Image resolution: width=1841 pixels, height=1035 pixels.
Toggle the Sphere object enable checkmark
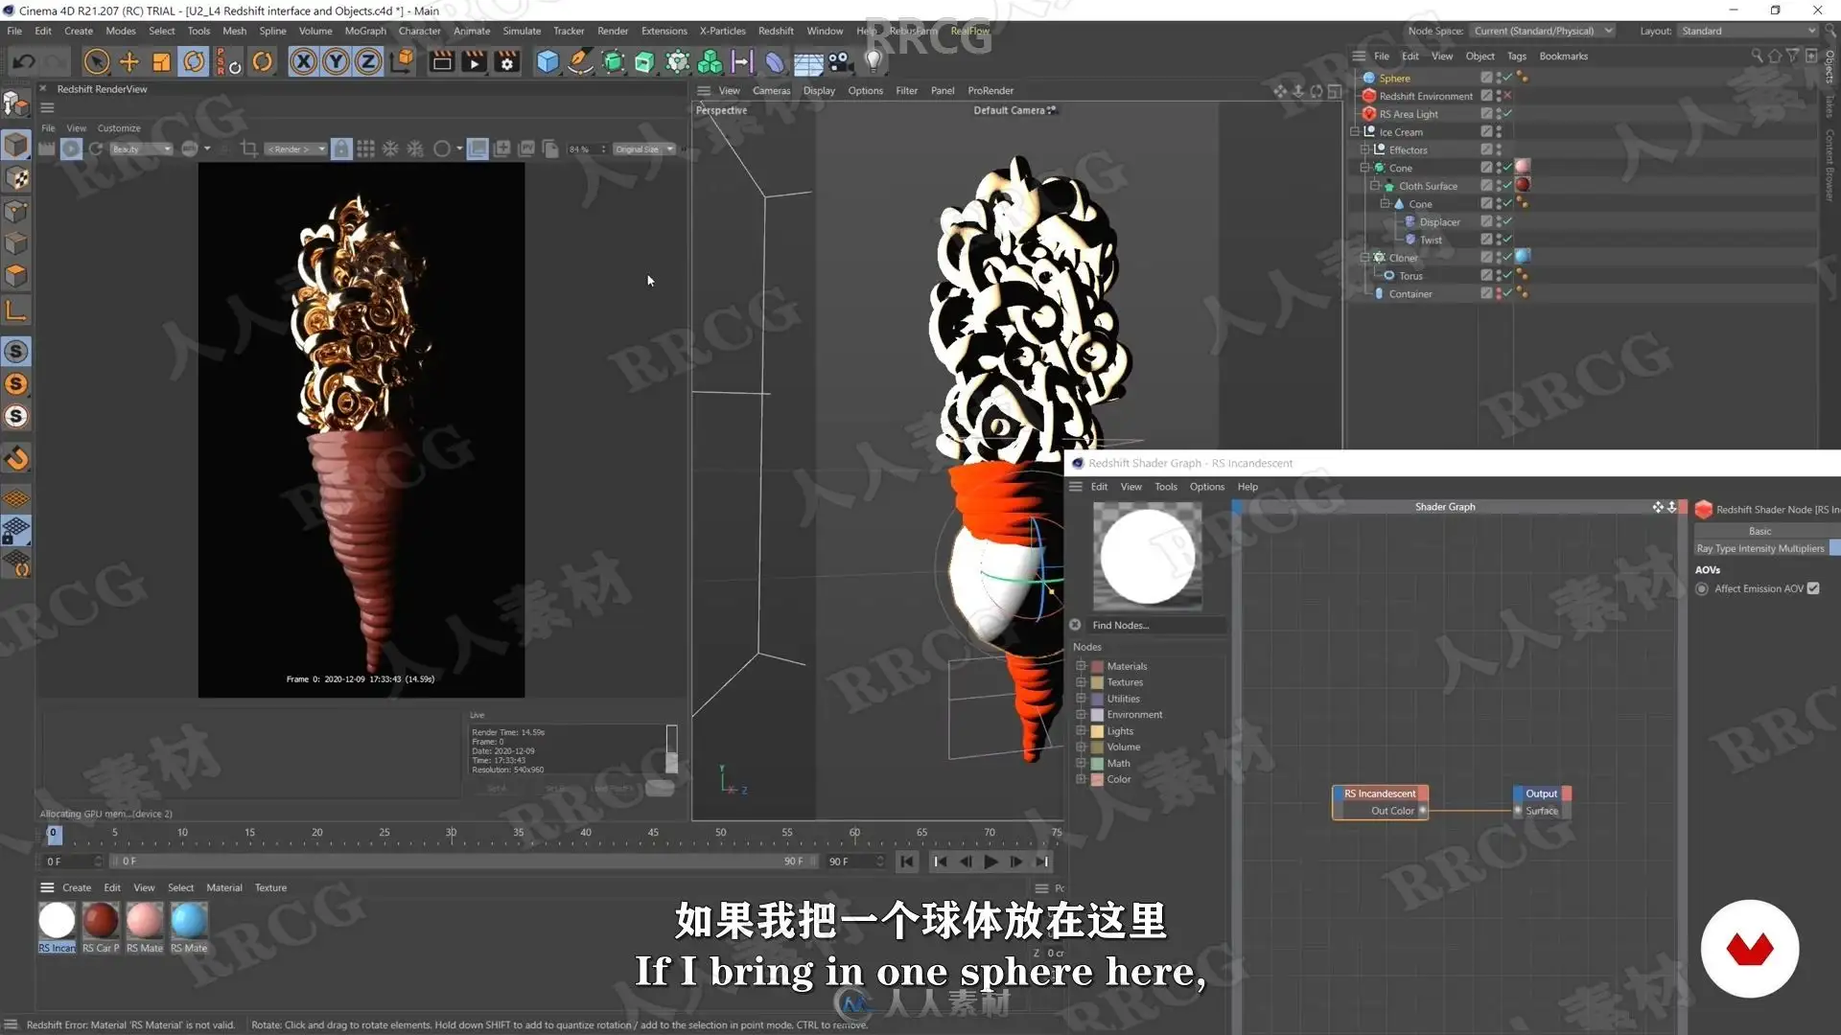(x=1507, y=78)
